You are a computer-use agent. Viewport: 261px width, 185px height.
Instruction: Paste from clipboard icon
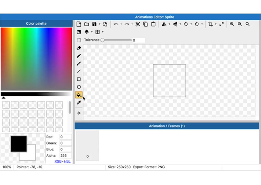153,24
